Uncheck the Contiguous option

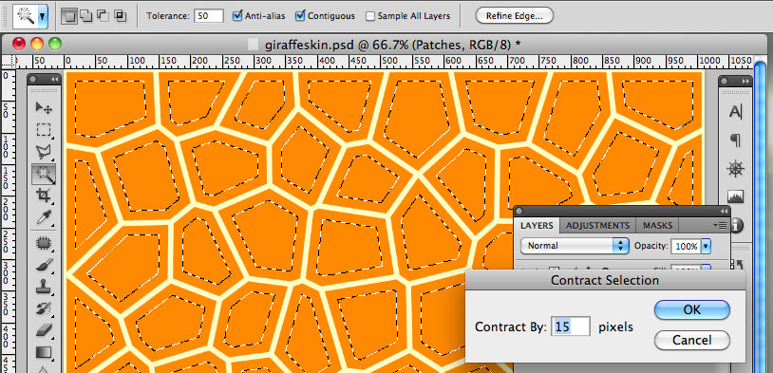[x=300, y=16]
